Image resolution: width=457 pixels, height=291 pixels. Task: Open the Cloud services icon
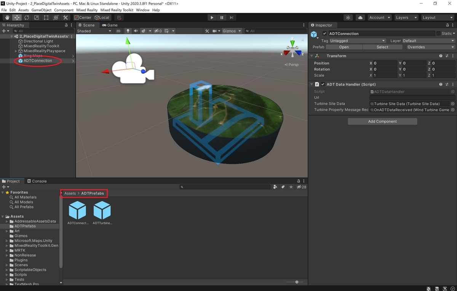360,17
